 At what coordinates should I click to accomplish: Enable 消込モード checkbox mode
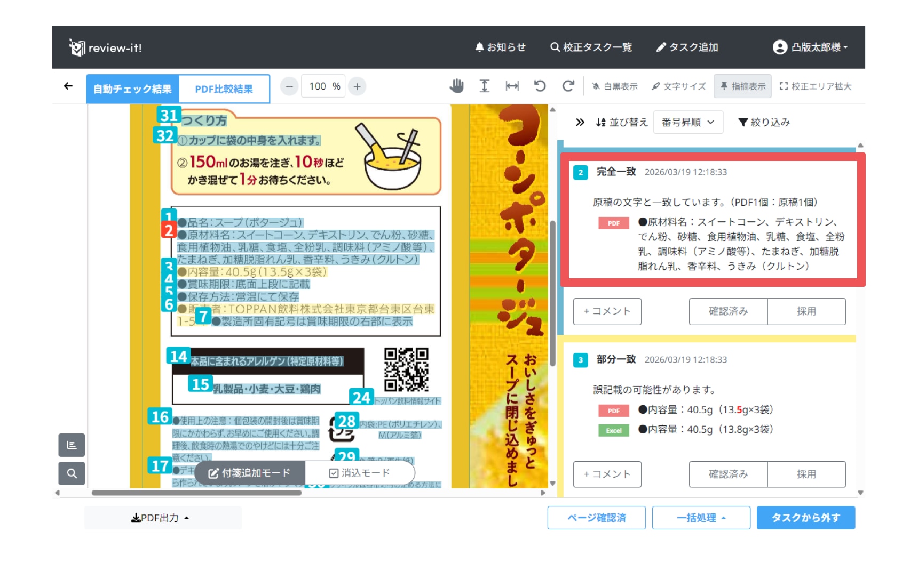tap(360, 473)
